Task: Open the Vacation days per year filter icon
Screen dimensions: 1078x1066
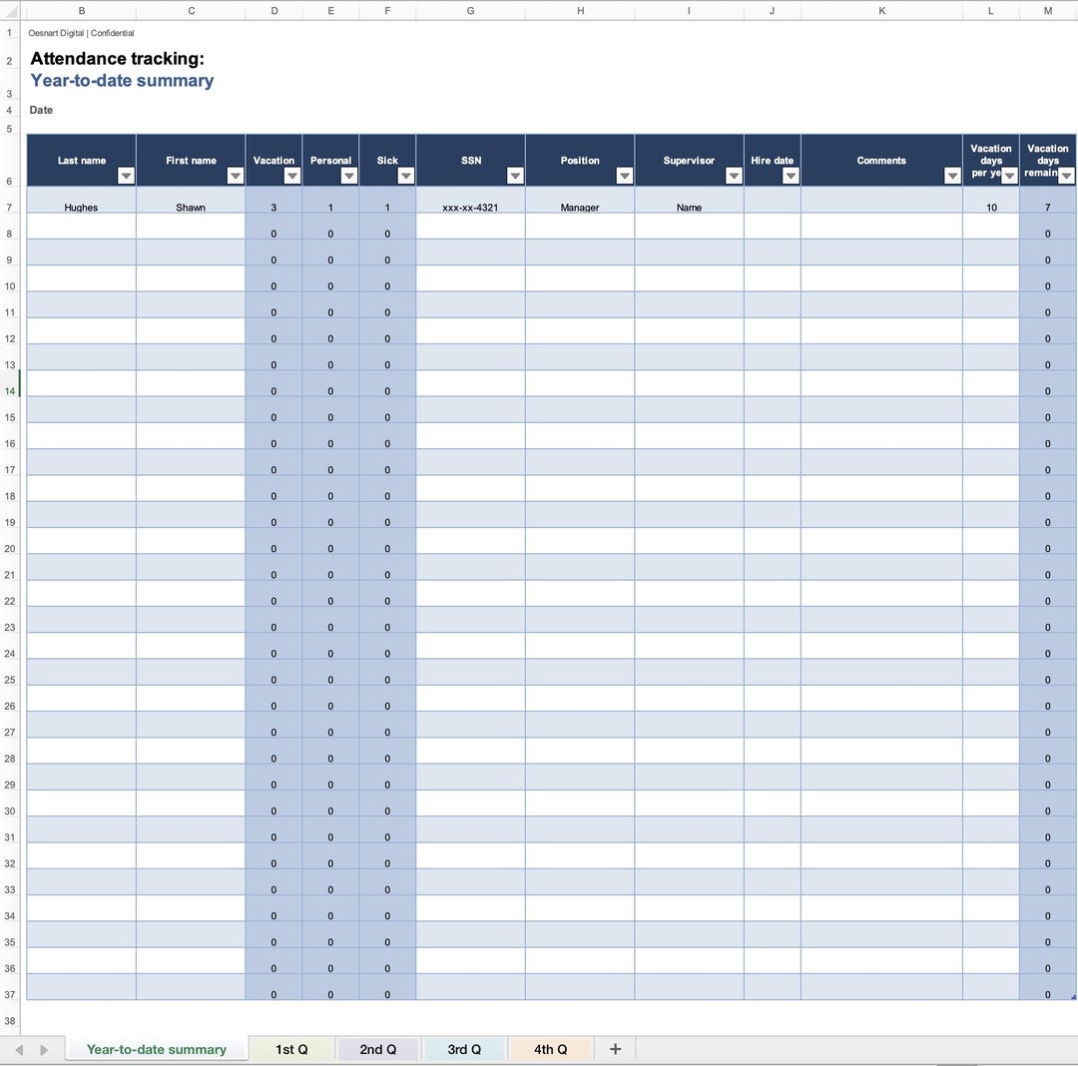Action: click(1010, 176)
